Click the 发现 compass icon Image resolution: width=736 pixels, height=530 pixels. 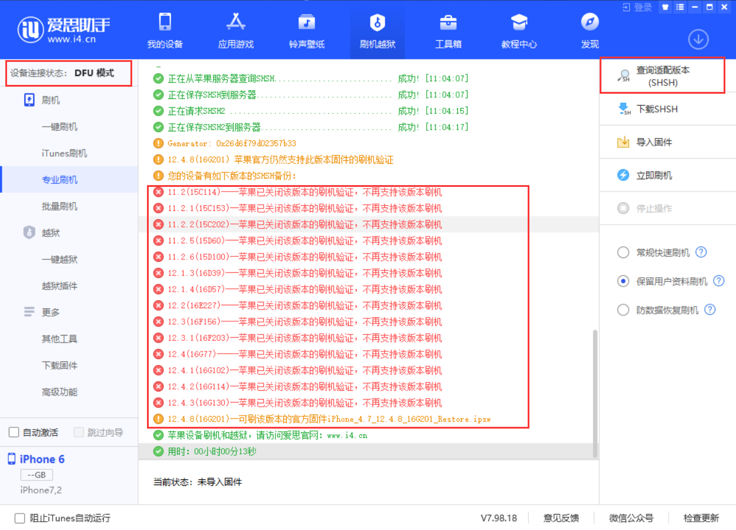click(x=590, y=23)
